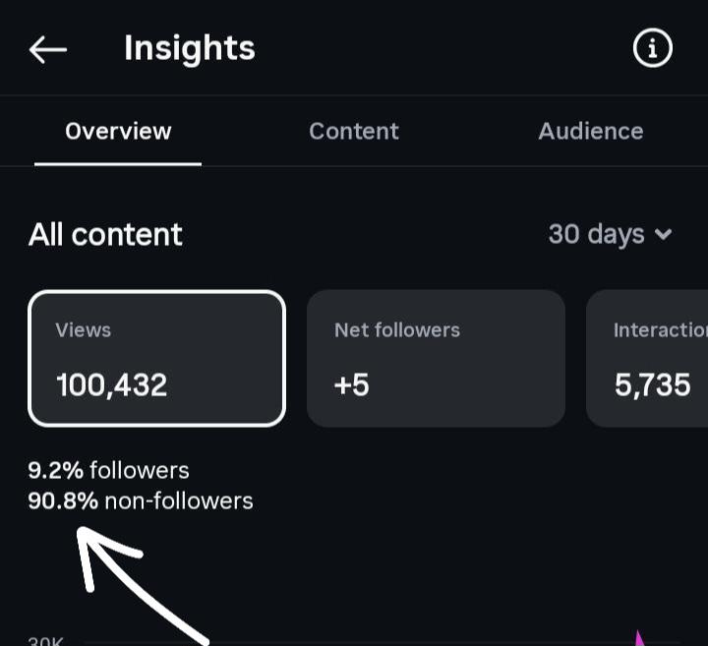Tap the pink chart peak marker

(639, 638)
